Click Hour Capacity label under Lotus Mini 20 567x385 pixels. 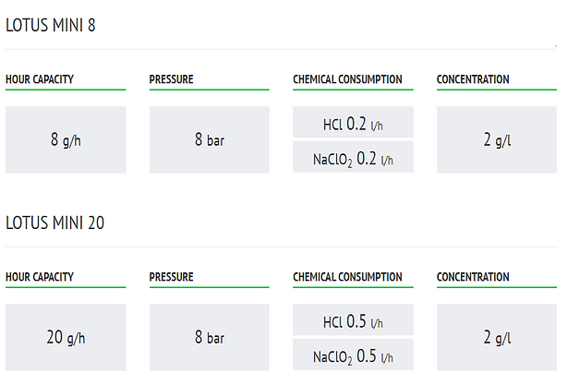40,277
